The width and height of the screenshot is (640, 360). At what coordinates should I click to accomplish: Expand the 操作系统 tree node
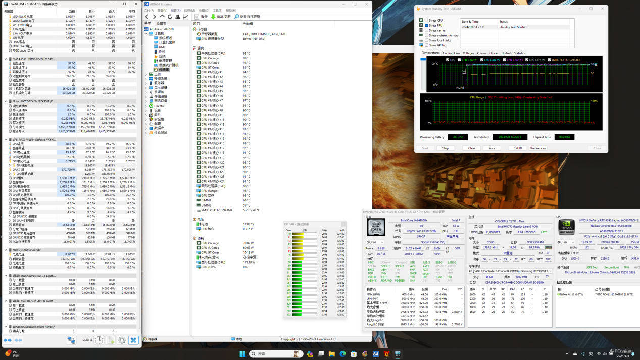pyautogui.click(x=146, y=79)
